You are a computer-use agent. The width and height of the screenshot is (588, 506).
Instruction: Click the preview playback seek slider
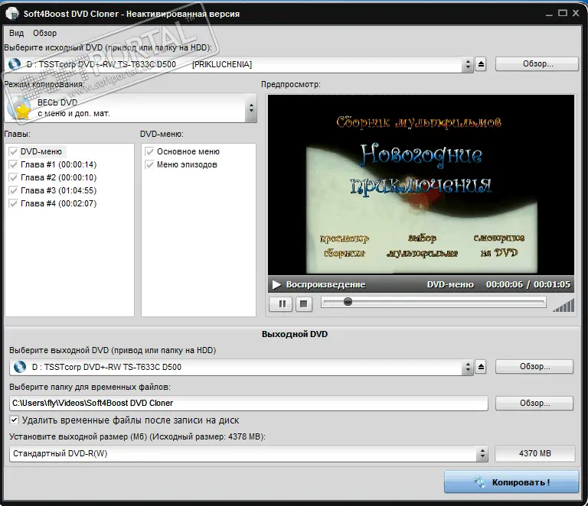click(x=433, y=303)
